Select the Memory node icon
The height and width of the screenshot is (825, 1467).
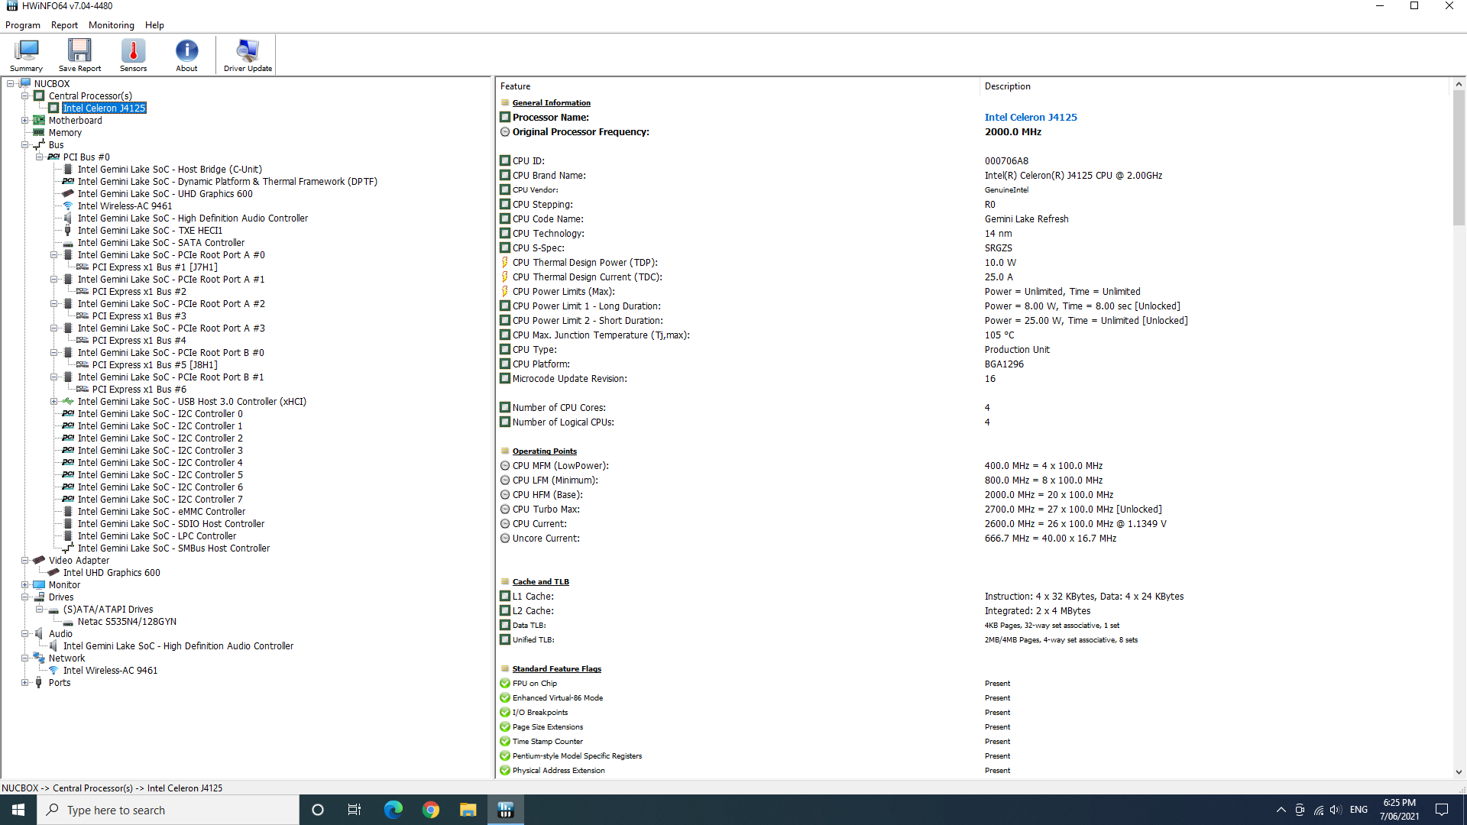[39, 133]
